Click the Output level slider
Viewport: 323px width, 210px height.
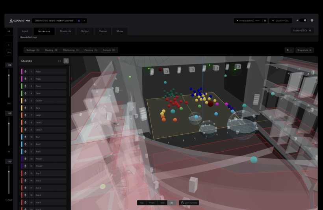pyautogui.click(x=9, y=180)
